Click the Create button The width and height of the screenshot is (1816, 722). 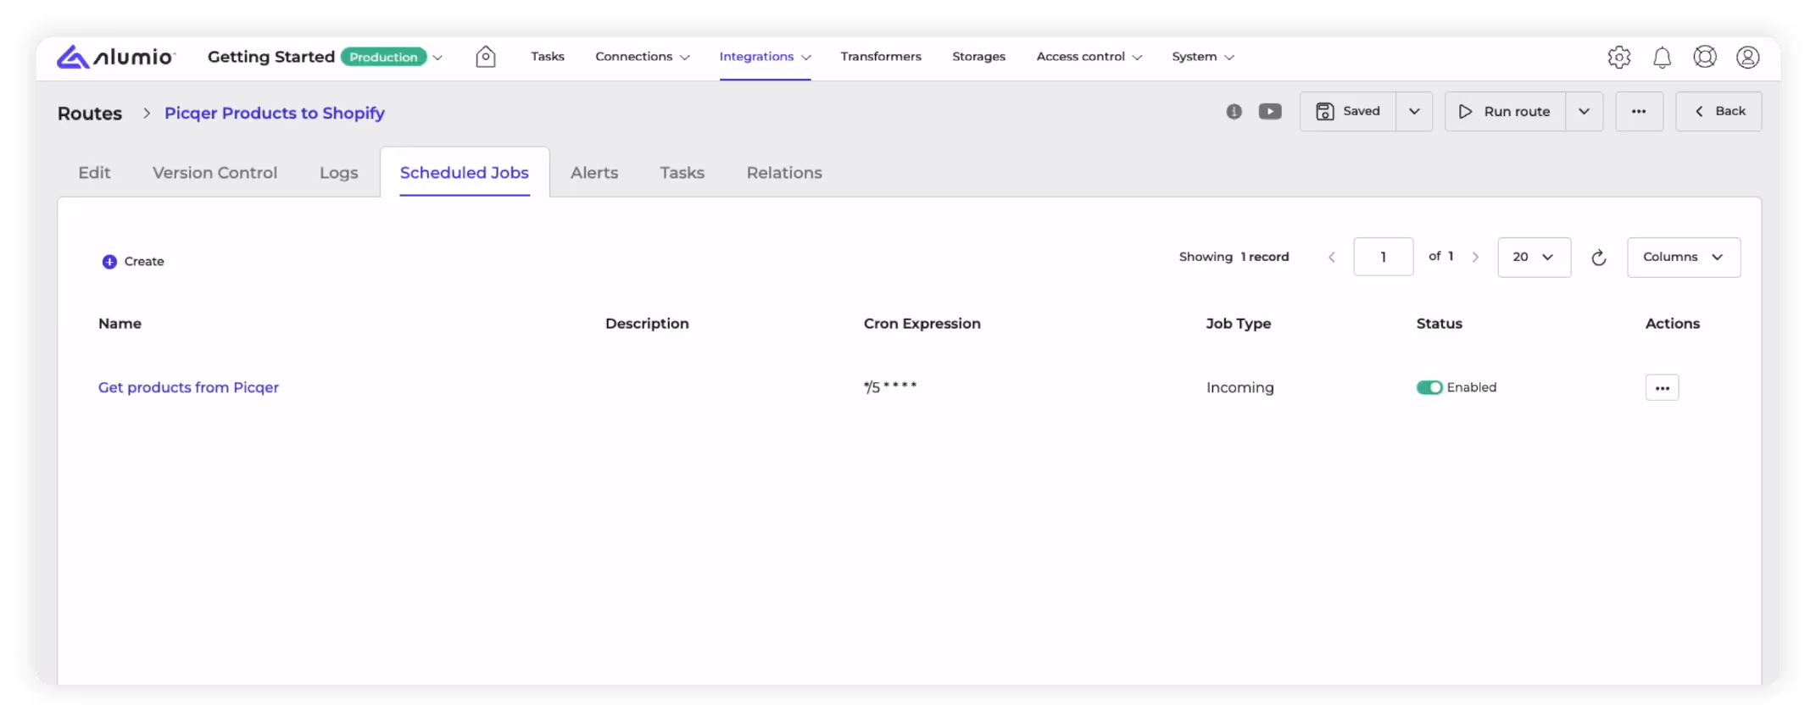coord(133,261)
